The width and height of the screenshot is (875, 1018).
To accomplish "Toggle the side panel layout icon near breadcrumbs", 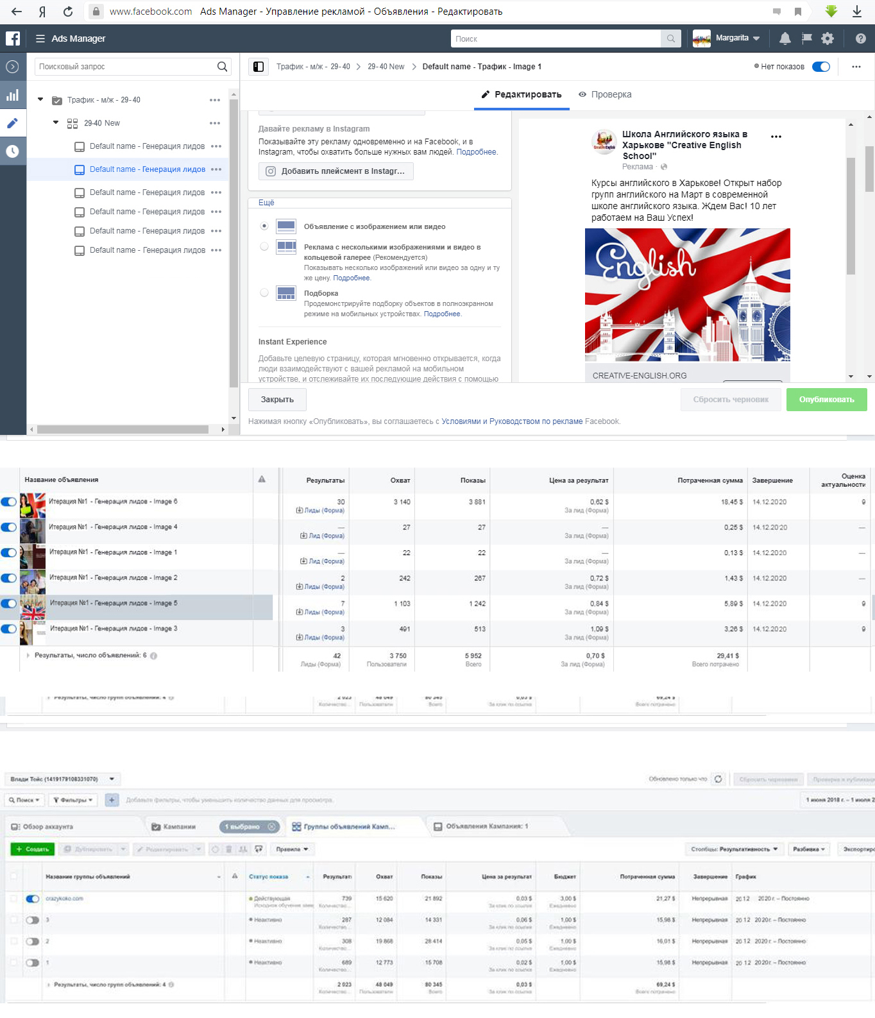I will pos(259,67).
